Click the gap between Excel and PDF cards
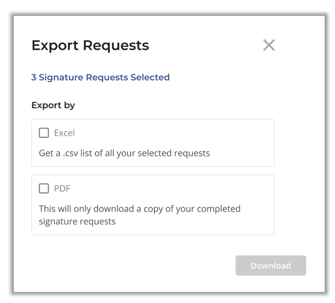Image resolution: width=335 pixels, height=303 pixels. tap(153, 171)
